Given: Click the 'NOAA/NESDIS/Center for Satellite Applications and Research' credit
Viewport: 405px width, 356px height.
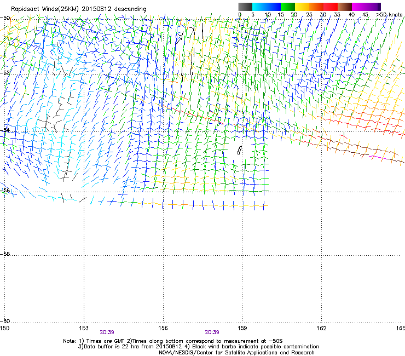Looking at the screenshot, I should click(236, 353).
